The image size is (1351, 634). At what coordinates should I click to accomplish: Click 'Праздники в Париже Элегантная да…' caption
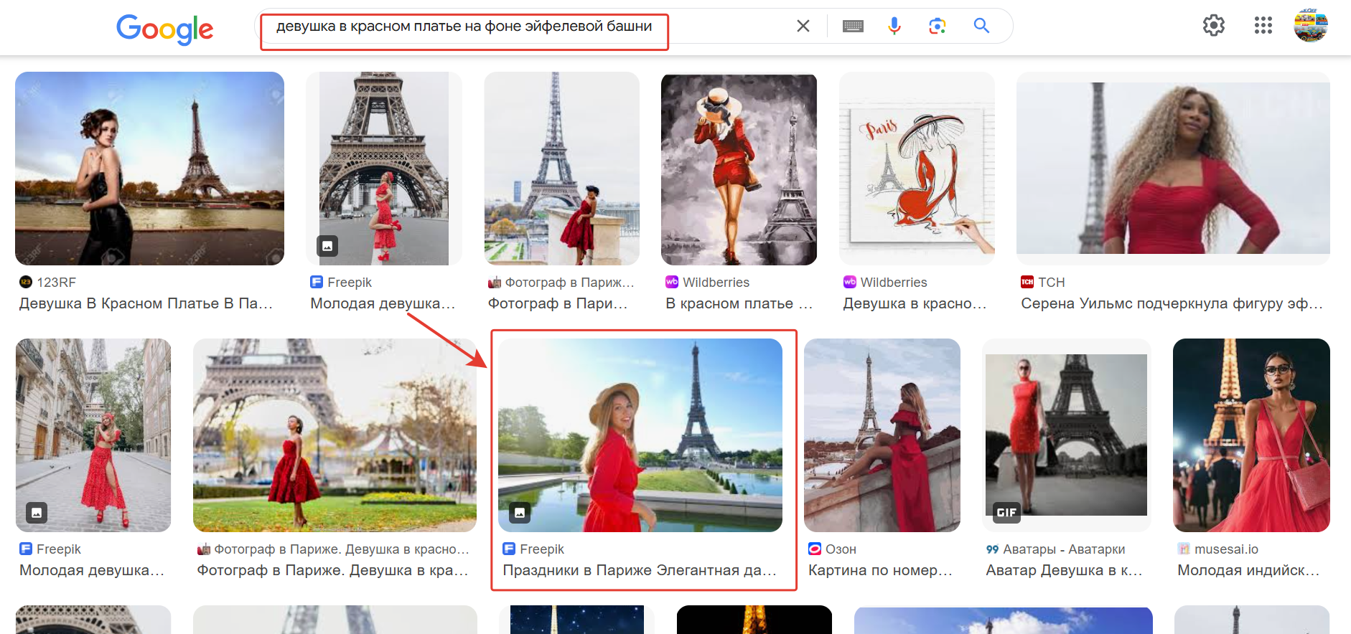[x=640, y=570]
